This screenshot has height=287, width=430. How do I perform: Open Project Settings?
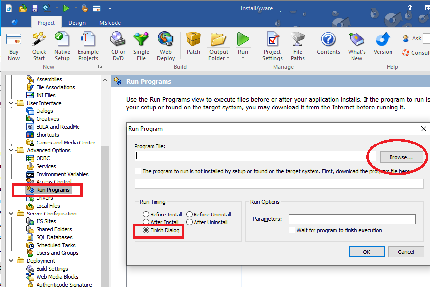(273, 46)
